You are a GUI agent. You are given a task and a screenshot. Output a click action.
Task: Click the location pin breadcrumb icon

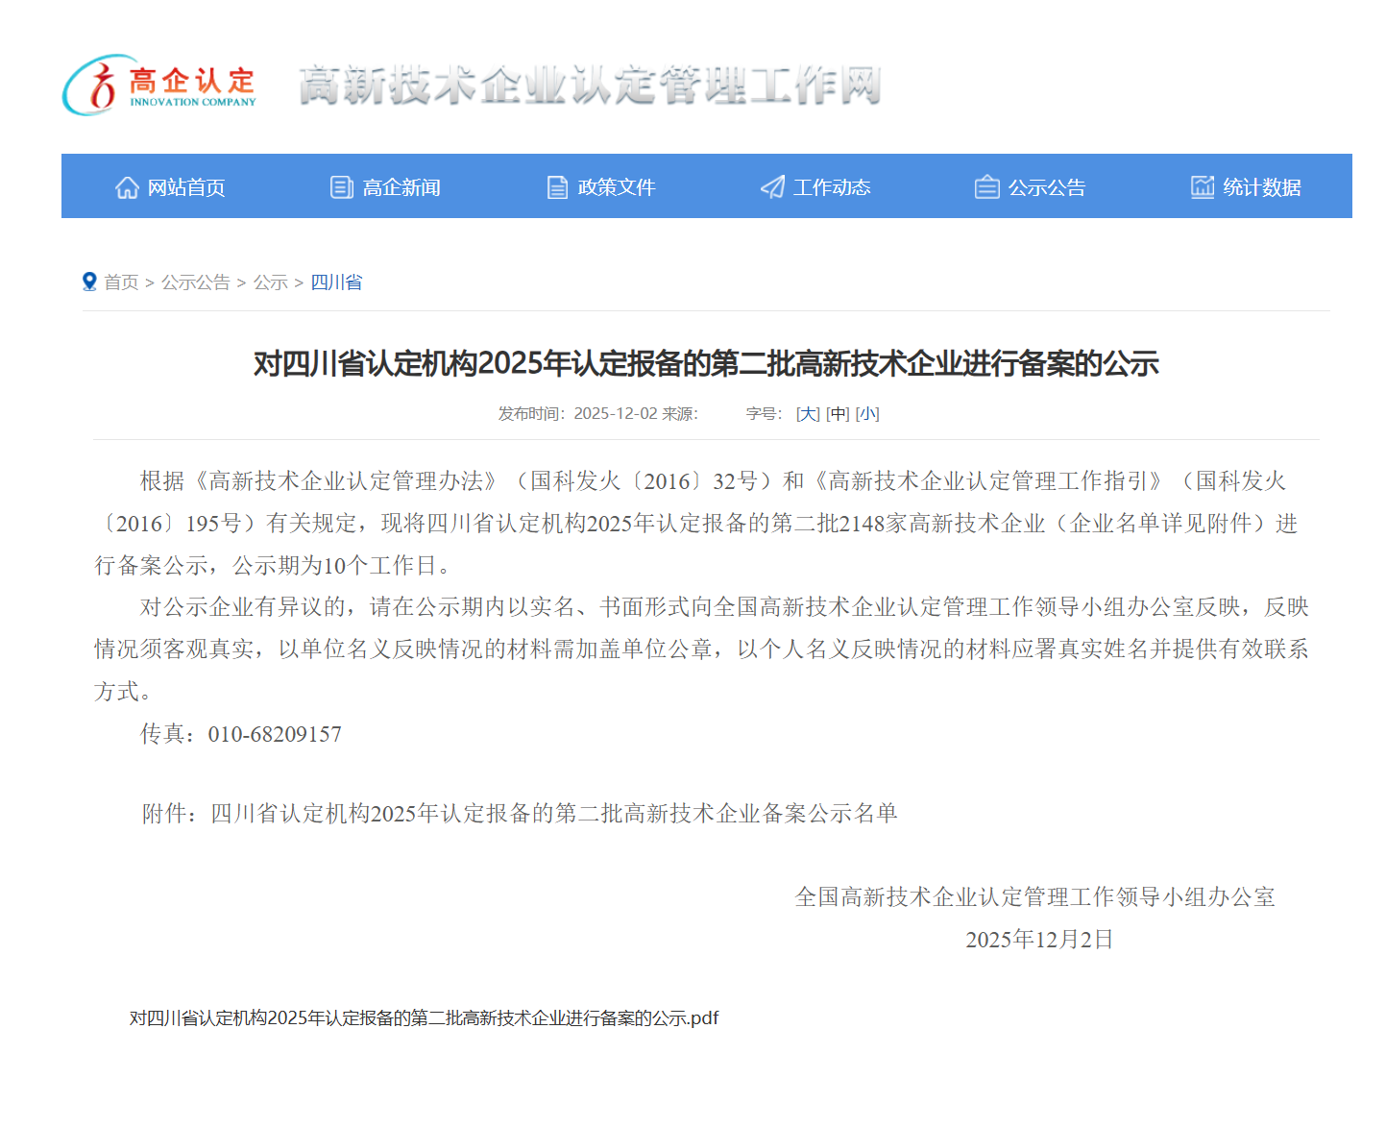coord(89,282)
